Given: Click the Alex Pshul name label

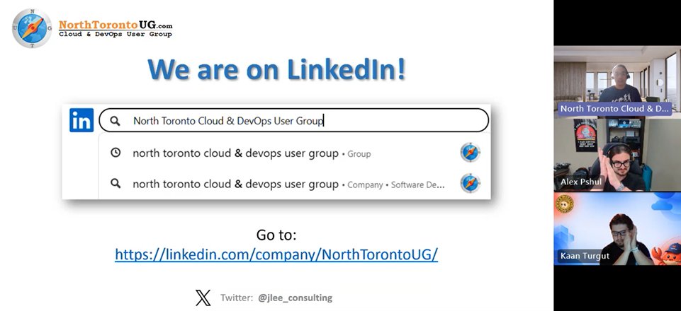Looking at the screenshot, I should coord(582,182).
